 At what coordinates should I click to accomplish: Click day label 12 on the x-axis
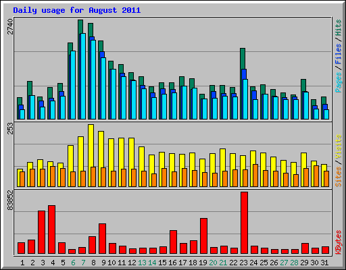point(132,263)
